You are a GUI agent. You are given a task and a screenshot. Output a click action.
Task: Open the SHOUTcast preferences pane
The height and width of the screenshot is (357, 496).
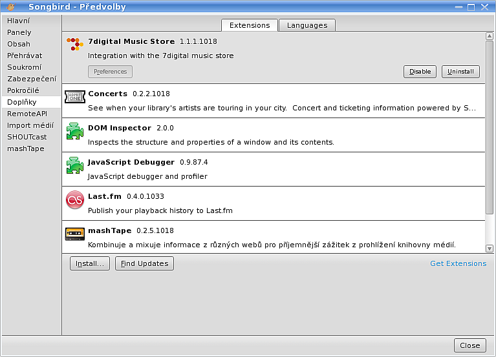(31, 137)
